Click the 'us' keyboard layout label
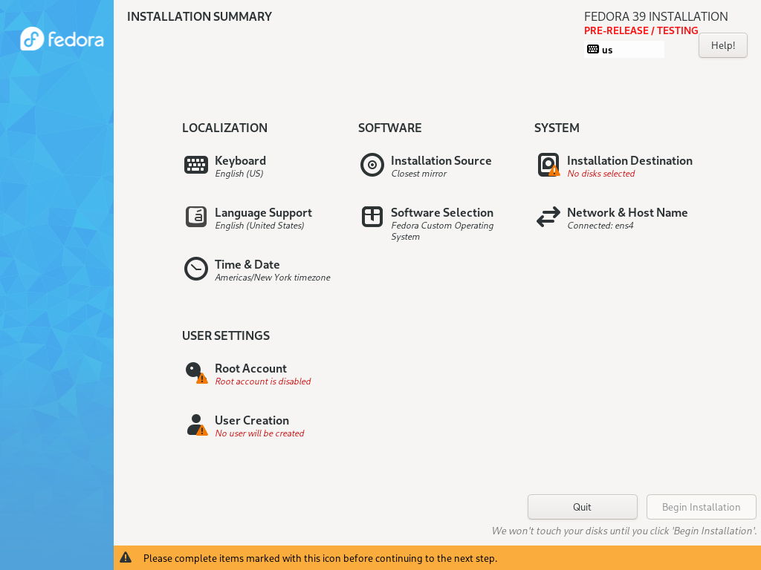Screen dimensions: 761x570 point(607,50)
